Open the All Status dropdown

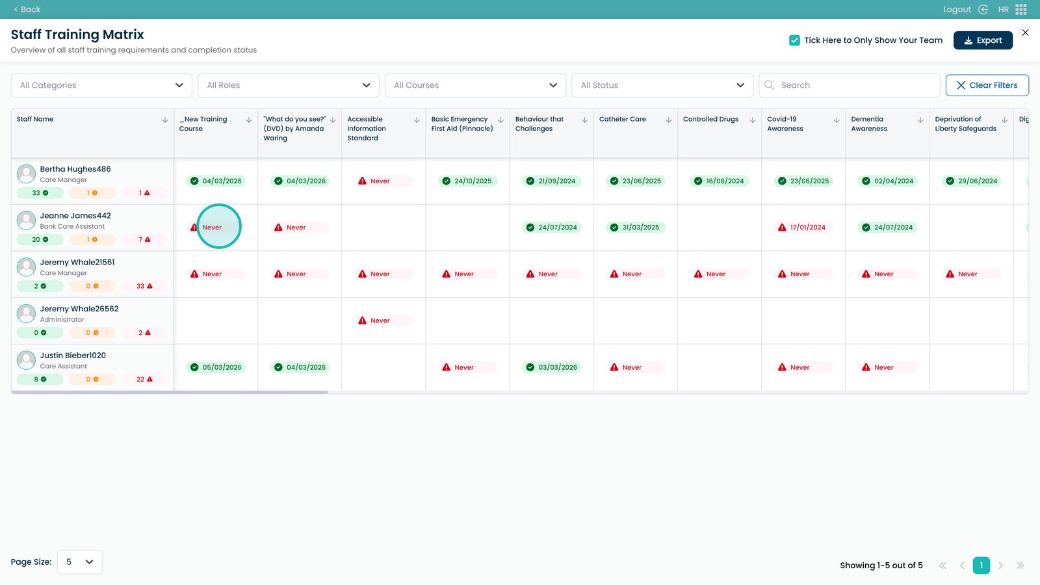662,85
